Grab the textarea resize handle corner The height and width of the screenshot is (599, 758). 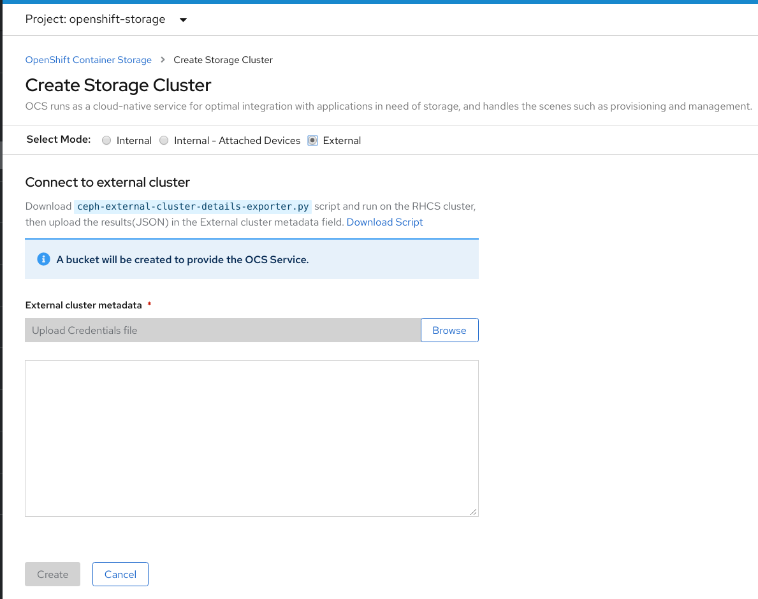tap(473, 511)
